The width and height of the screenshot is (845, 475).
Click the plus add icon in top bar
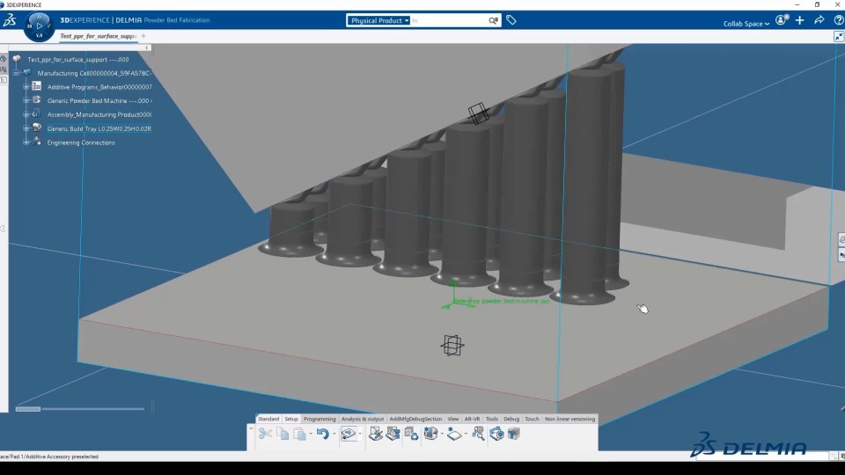click(800, 20)
